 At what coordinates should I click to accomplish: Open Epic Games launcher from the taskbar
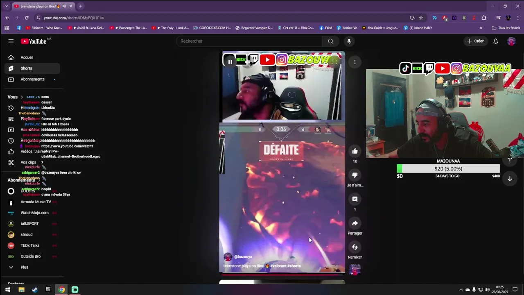[x=48, y=290]
